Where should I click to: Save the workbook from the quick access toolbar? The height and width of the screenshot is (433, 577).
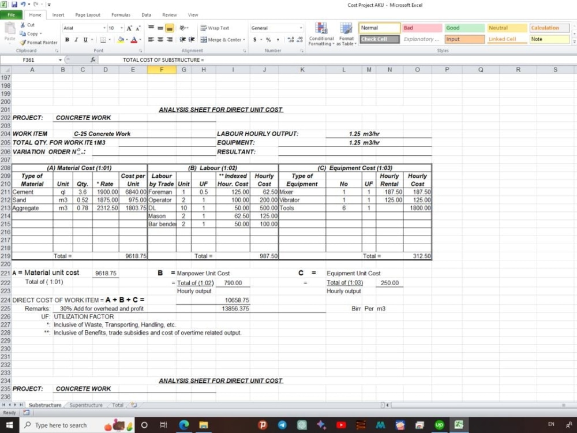click(x=14, y=5)
